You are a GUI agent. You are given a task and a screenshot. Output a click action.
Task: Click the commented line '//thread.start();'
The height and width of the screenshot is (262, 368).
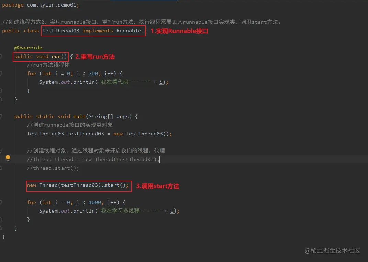pos(53,168)
